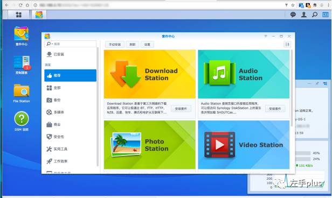Select the 实用工具 utilities category
Image resolution: width=332 pixels, height=198 pixels.
[70, 149]
